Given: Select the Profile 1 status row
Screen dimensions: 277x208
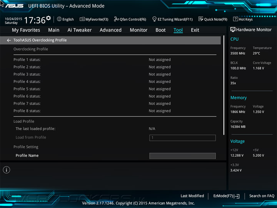Looking at the screenshot, I should click(115, 60).
